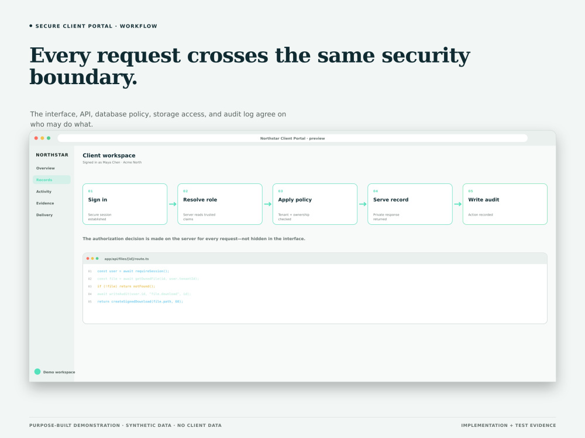
Task: Click the code panel green dot
Action: point(97,259)
